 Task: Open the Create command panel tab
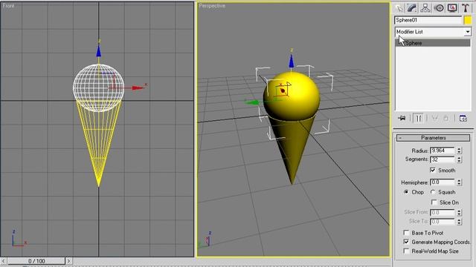pos(399,8)
